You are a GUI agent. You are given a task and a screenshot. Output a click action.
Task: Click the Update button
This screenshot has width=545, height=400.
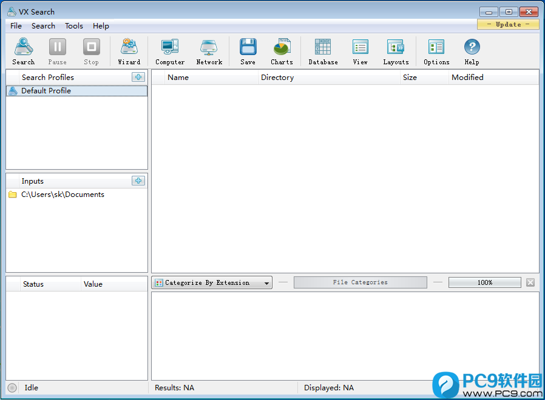508,24
